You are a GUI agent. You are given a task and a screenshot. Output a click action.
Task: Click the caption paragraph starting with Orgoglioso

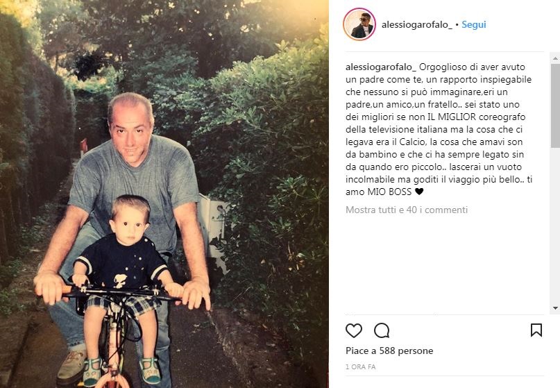click(439, 129)
